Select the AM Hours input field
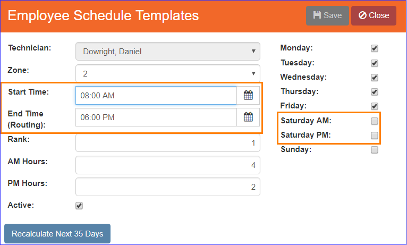The height and width of the screenshot is (245, 407). (168, 165)
